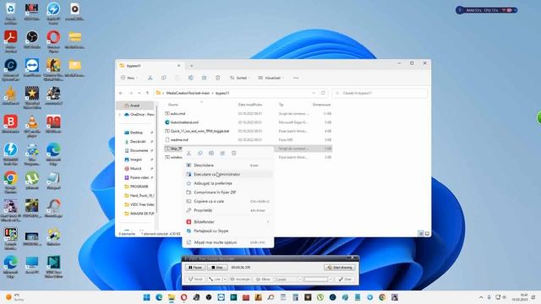
Task: Open the three-dots more options in Explorer toolbar
Action: point(296,78)
